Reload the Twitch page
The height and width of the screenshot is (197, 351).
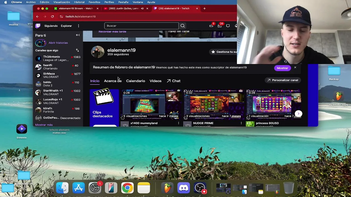(x=52, y=16)
